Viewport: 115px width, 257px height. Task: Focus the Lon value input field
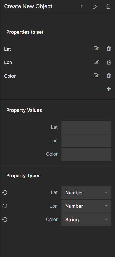click(86, 141)
